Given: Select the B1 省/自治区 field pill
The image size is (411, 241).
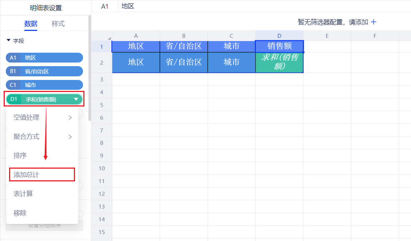Looking at the screenshot, I should pyautogui.click(x=44, y=72).
